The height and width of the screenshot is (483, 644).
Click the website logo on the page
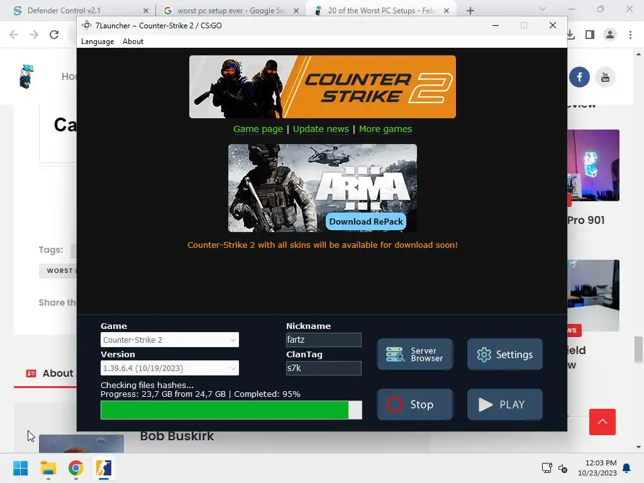click(x=26, y=76)
